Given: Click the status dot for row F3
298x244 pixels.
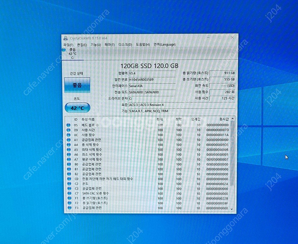Looking at the screenshot, I should point(70,208).
